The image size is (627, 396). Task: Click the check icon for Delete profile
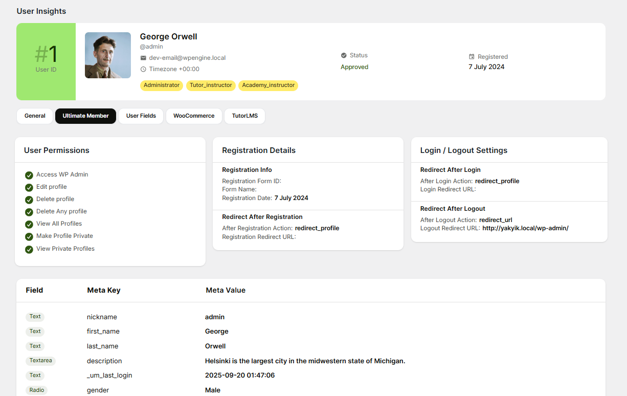[x=29, y=200]
